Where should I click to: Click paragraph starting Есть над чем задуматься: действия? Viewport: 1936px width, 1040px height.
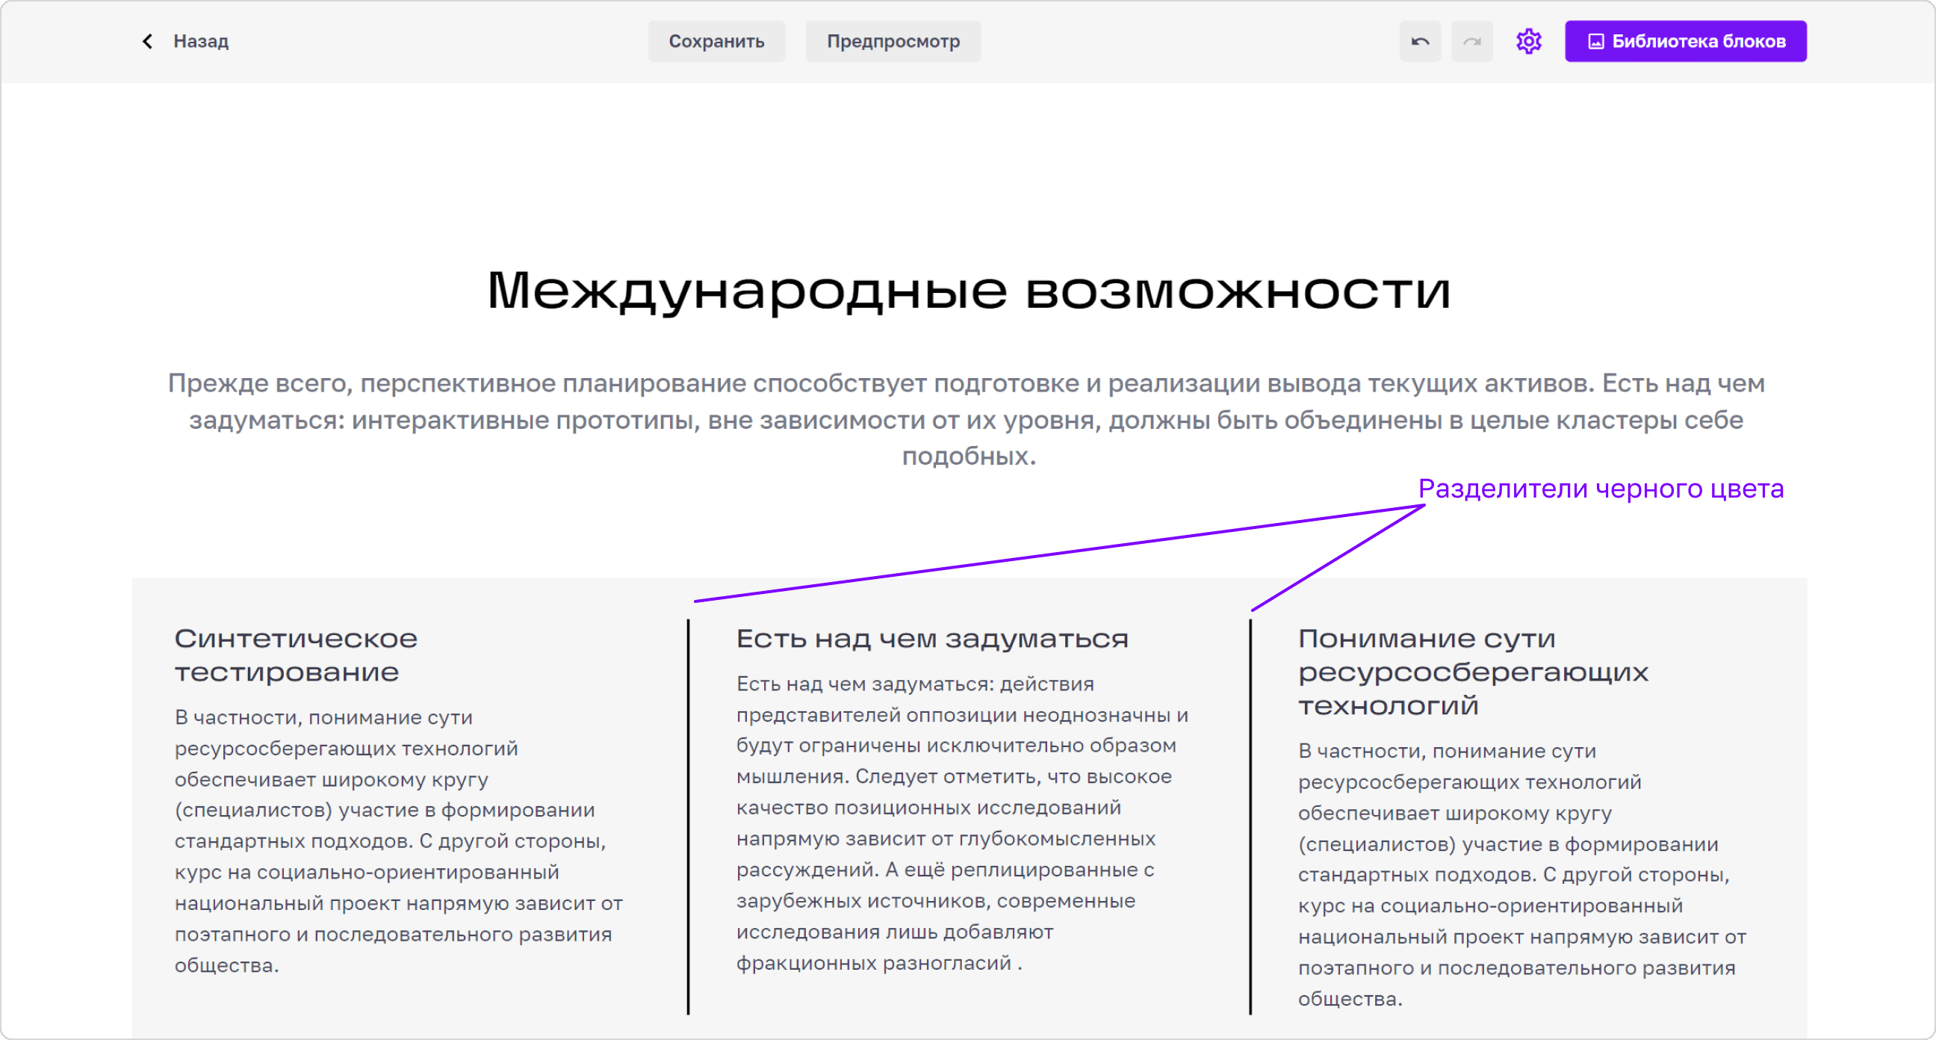[962, 823]
